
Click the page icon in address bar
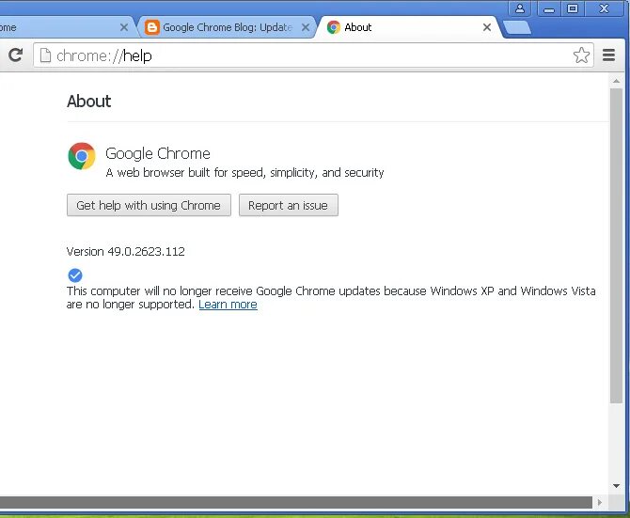point(45,55)
